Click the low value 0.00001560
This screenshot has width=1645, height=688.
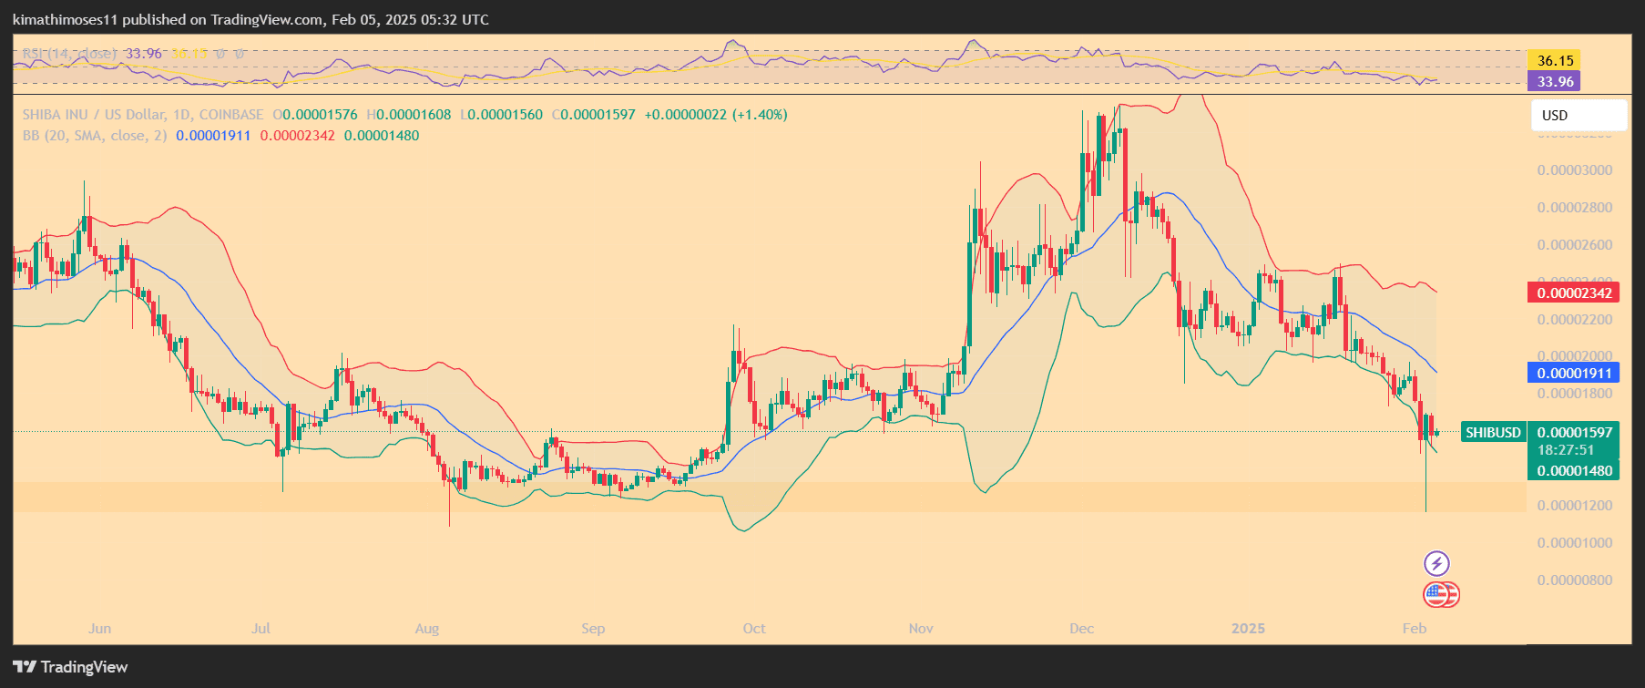[x=505, y=115]
